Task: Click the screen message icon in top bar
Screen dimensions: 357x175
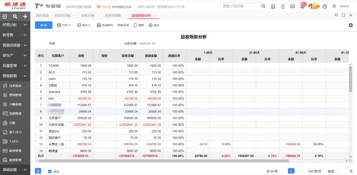Action: click(293, 7)
